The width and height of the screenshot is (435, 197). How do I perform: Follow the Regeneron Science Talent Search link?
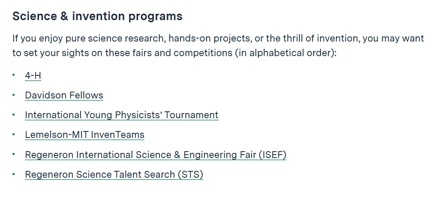(x=114, y=174)
